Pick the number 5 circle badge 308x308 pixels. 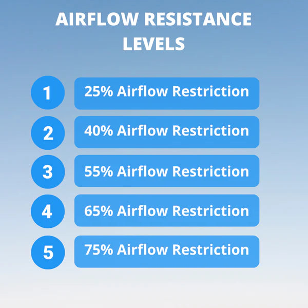click(47, 252)
